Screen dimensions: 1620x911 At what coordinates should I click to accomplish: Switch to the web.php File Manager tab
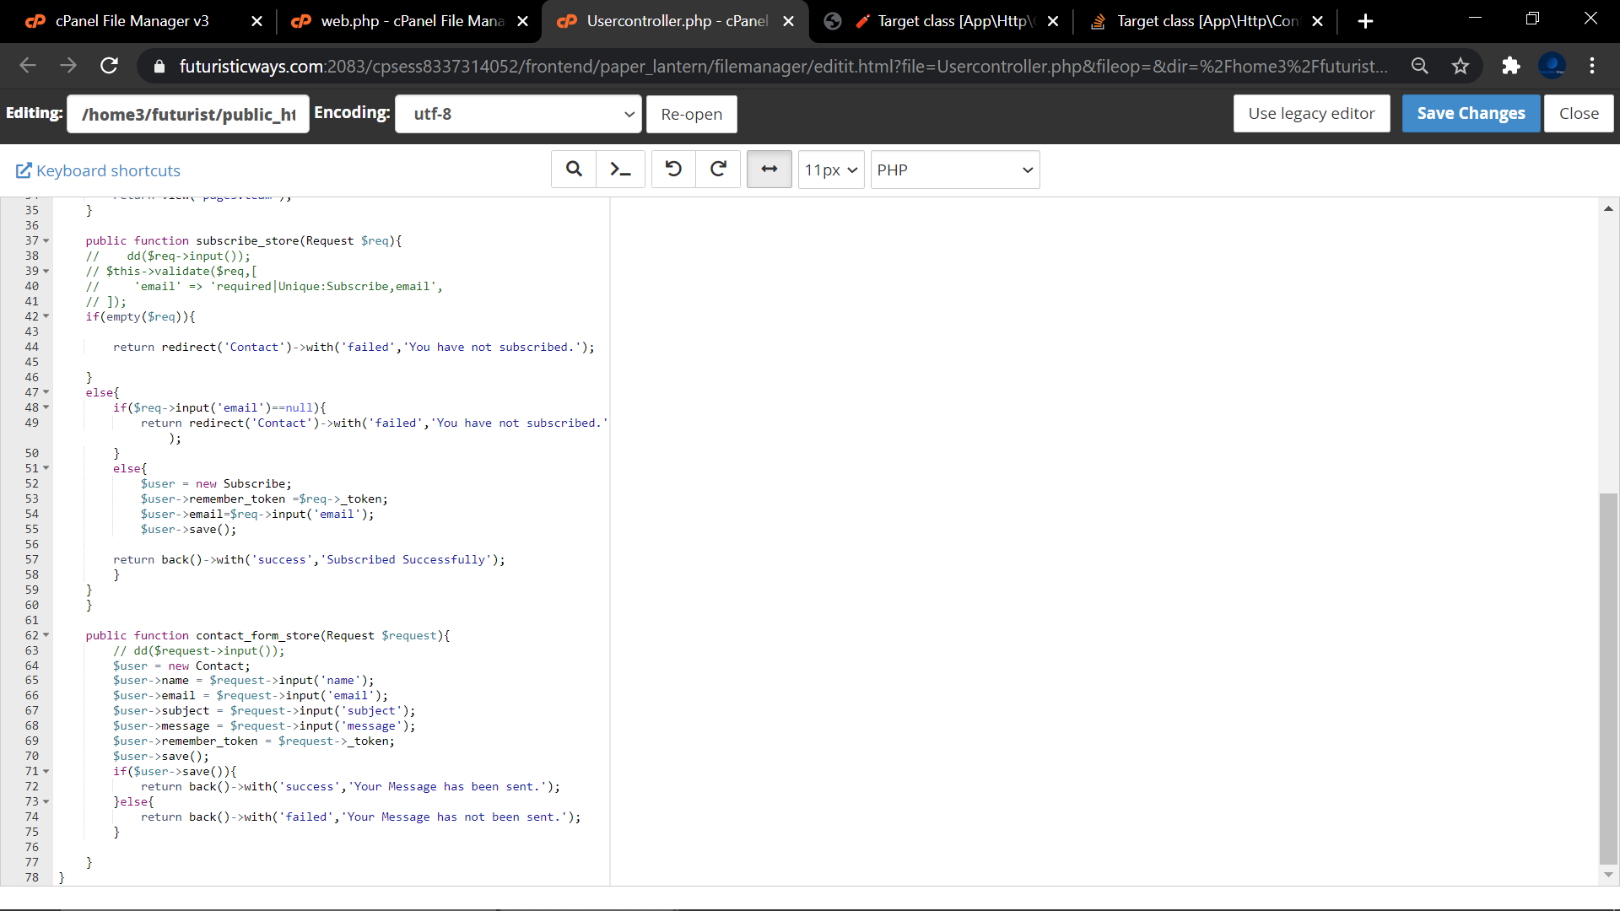[x=411, y=21]
